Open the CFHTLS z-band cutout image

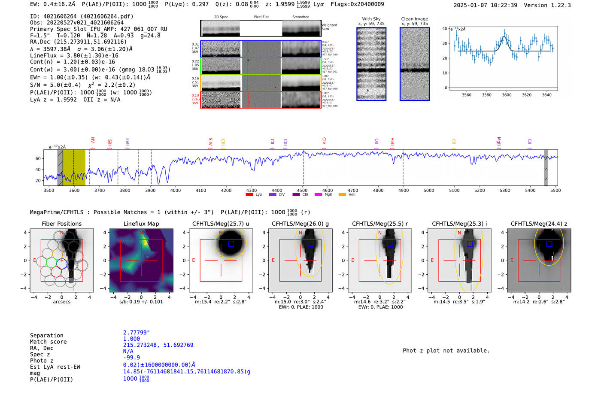pos(539,261)
